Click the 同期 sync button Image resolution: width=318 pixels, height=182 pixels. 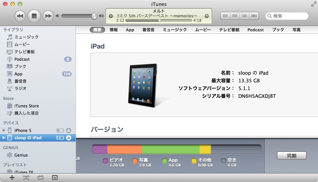(x=292, y=156)
